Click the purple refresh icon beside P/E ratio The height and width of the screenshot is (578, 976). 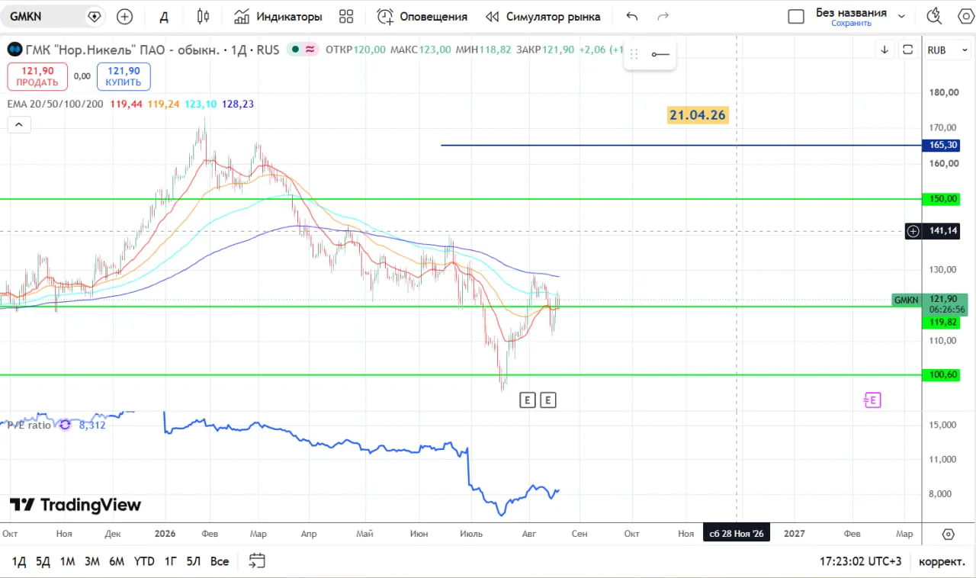pyautogui.click(x=65, y=425)
